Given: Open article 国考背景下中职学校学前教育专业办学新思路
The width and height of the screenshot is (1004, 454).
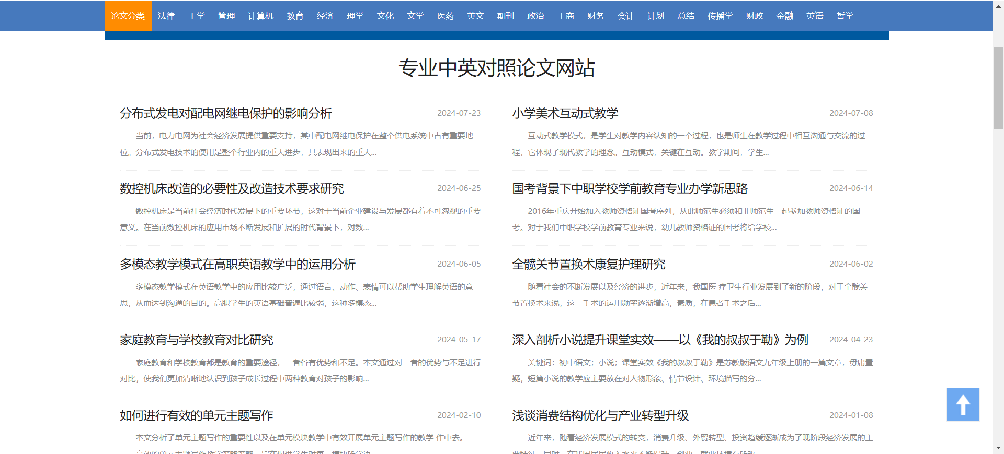Looking at the screenshot, I should pos(630,188).
